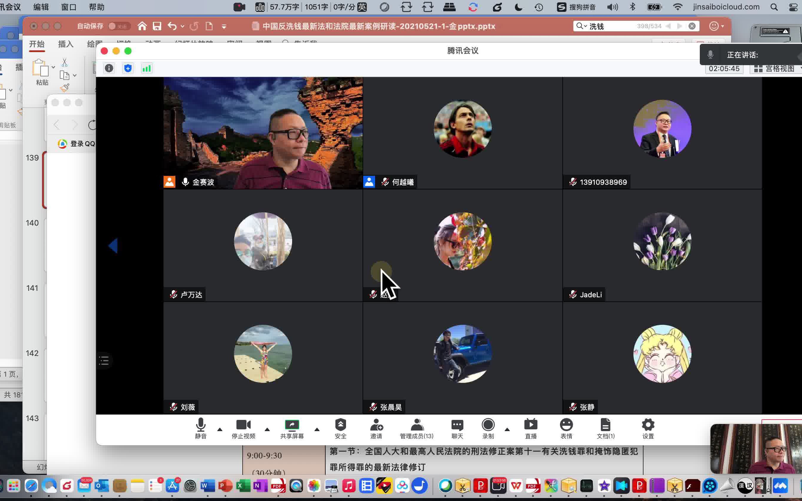Undo last action in PowerPoint
Image resolution: width=802 pixels, height=501 pixels.
click(172, 26)
